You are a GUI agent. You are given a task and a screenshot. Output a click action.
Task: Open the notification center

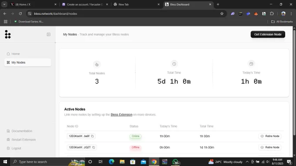289,162
